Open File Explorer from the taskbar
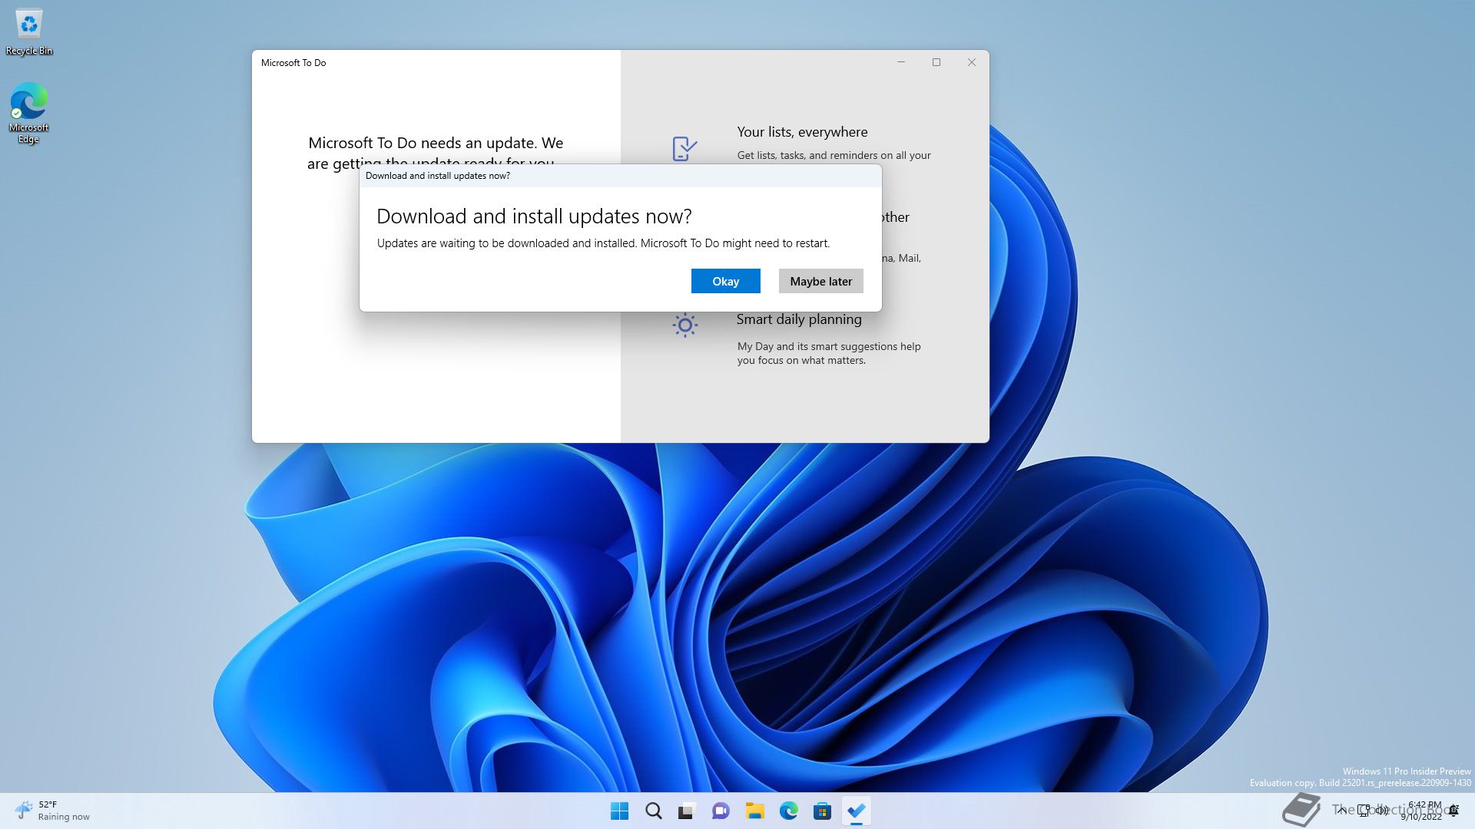Screen dimensions: 1475x829 (754, 811)
